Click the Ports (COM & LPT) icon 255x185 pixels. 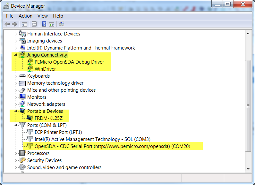point(22,125)
